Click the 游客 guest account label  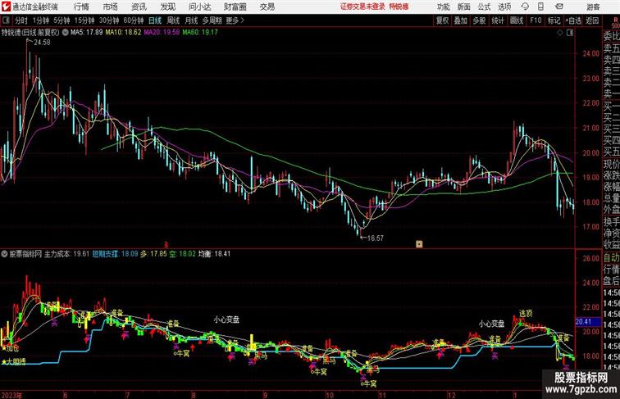(x=593, y=7)
